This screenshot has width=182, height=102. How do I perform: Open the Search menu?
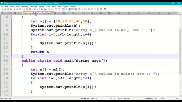12,7
